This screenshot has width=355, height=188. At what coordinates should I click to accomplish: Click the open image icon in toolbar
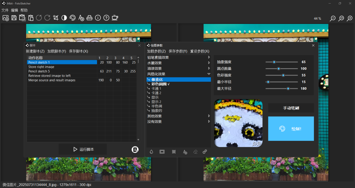point(6,18)
